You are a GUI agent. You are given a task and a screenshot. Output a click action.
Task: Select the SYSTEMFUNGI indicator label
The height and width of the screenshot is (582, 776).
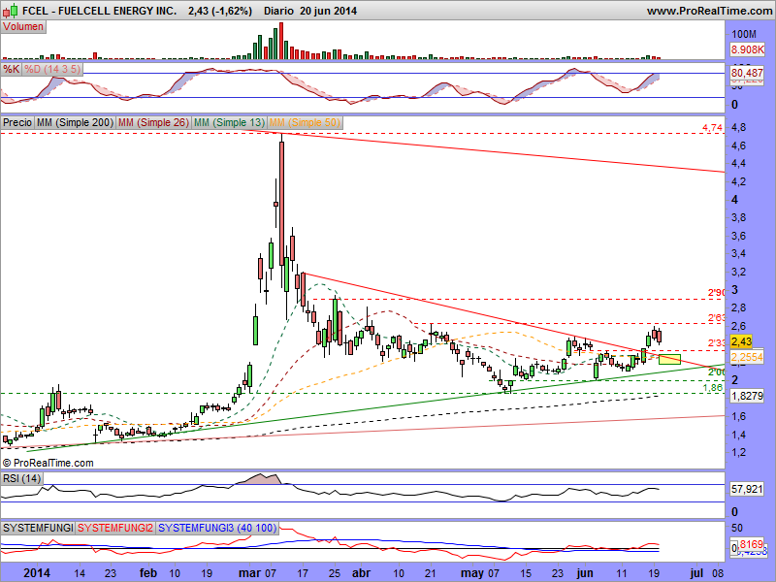[x=38, y=528]
